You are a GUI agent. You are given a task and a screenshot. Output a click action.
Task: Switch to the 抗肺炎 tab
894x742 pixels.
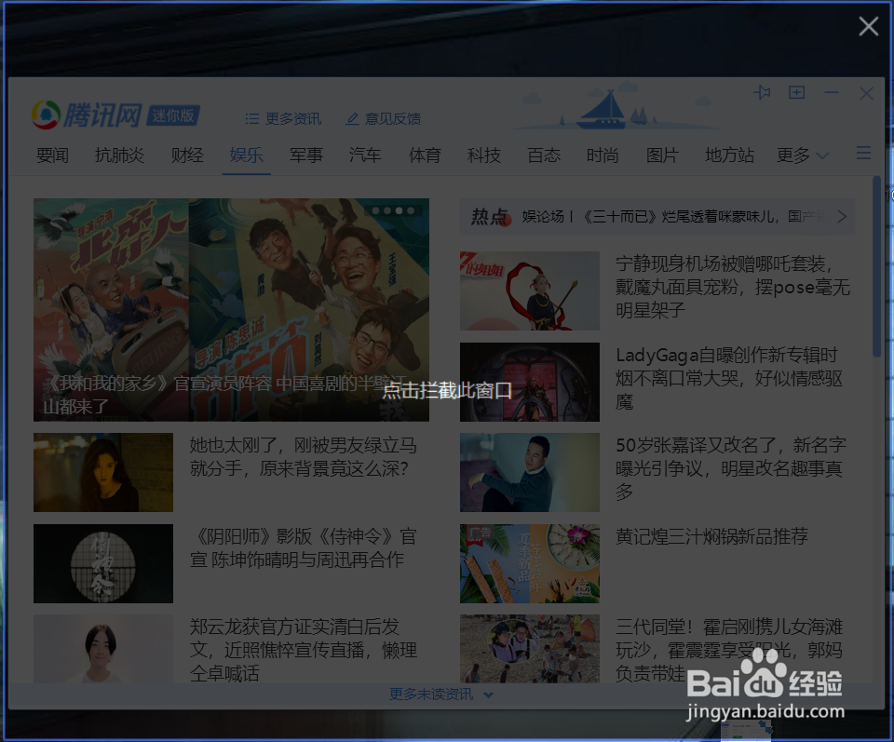pos(120,155)
